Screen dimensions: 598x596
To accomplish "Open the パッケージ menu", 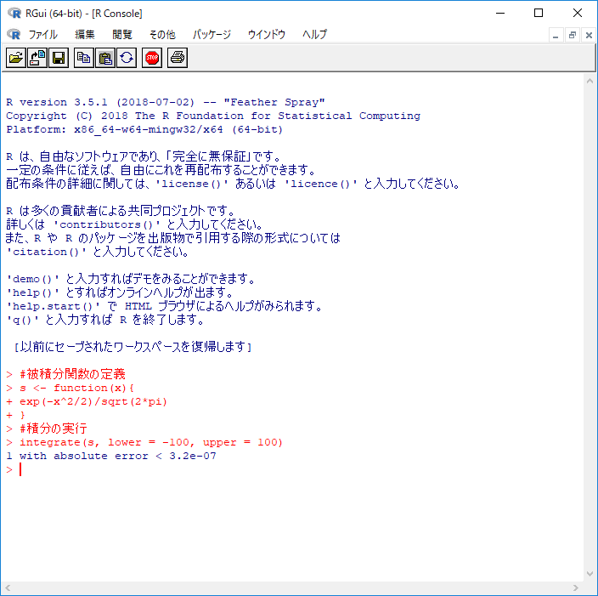I will point(212,34).
